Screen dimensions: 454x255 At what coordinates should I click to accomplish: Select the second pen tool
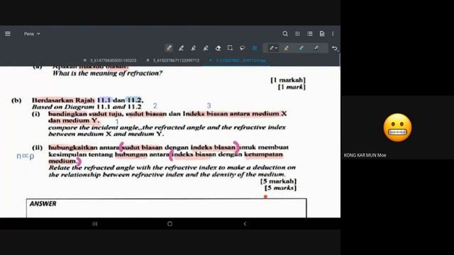tap(182, 48)
